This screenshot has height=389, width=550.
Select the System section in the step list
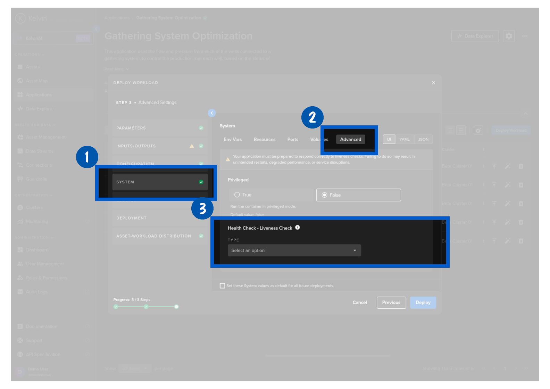160,182
